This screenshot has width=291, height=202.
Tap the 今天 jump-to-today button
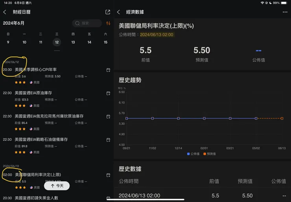pyautogui.click(x=57, y=185)
